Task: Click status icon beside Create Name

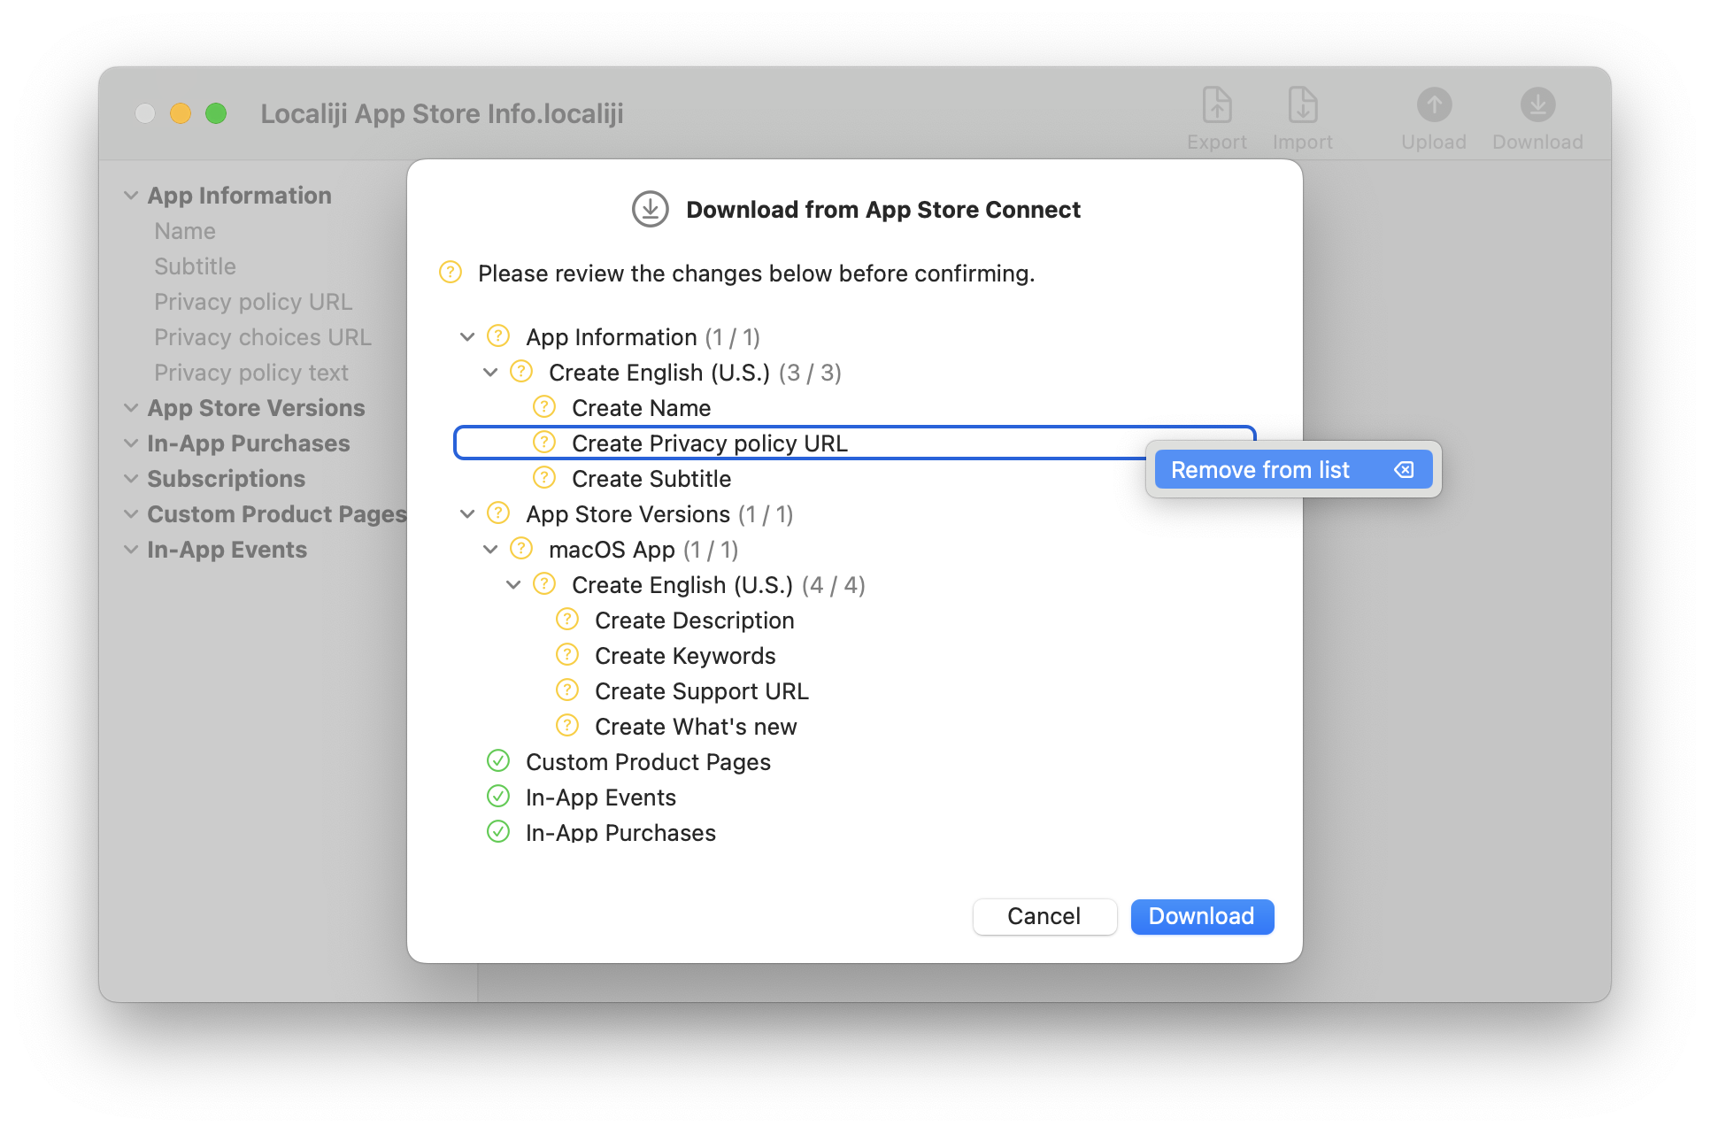Action: point(544,407)
